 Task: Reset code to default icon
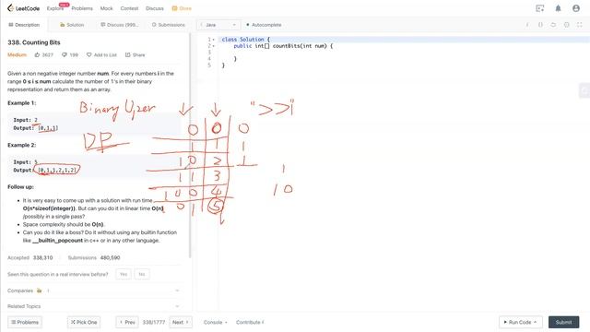553,25
